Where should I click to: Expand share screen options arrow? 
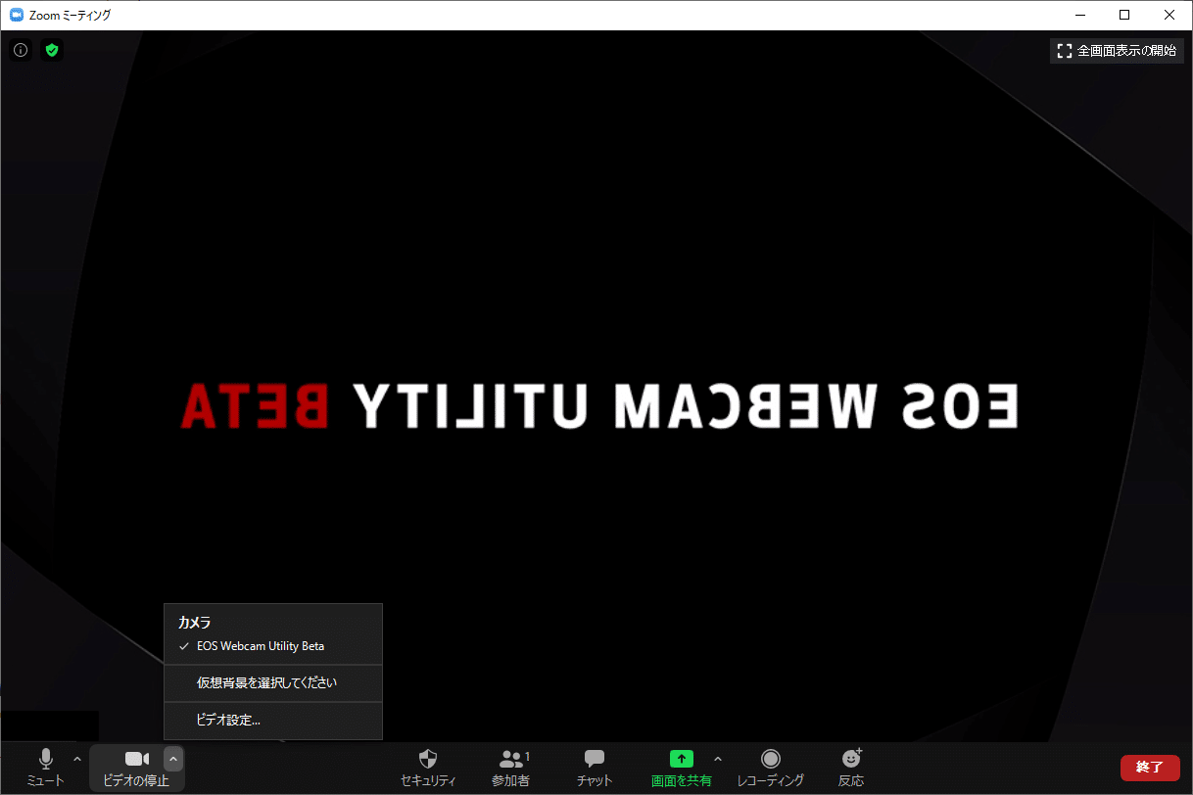coord(718,759)
